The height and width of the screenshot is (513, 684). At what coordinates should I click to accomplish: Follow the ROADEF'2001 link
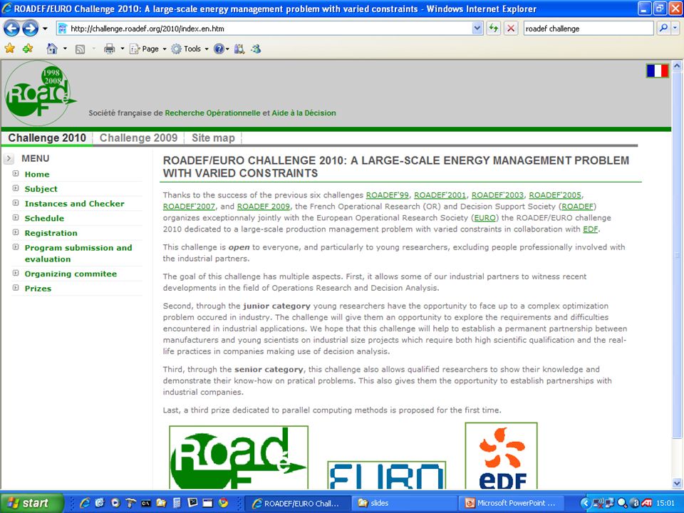point(440,195)
